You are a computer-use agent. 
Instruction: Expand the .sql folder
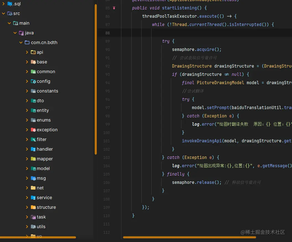tap(3, 4)
